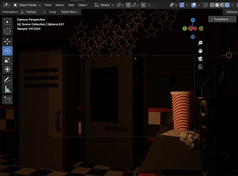Open the editor type dropdown
Screen dimensions: 238x176
tap(7, 5)
